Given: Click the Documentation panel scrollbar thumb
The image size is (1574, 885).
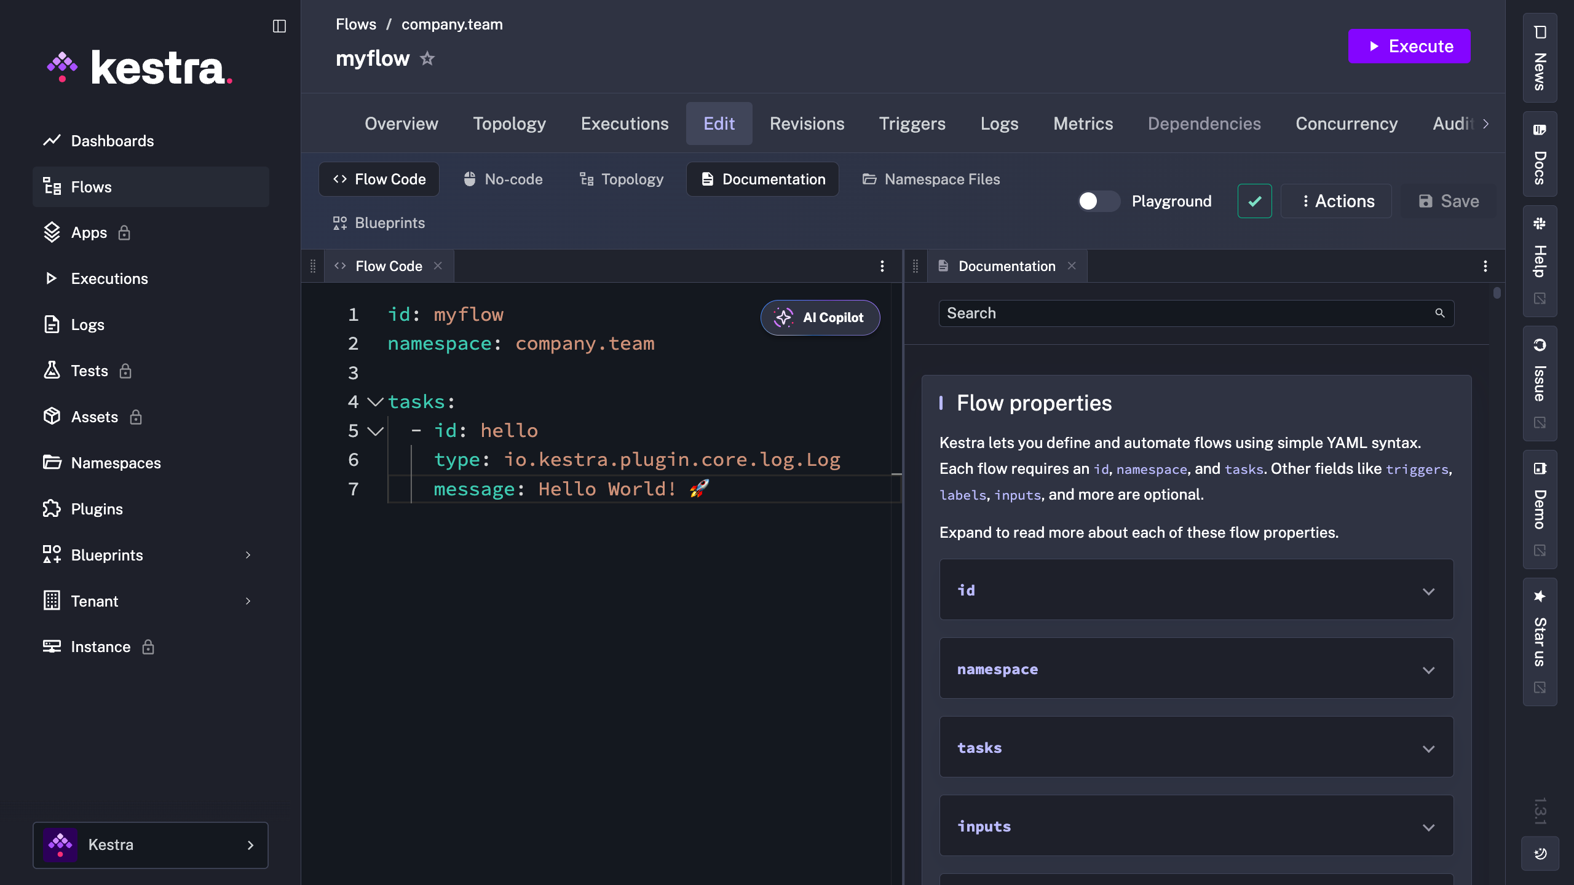Looking at the screenshot, I should click(x=1497, y=293).
